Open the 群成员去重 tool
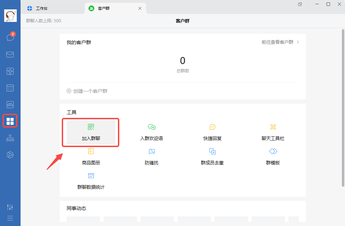Viewport: 345px width, 226px height. pos(212,156)
